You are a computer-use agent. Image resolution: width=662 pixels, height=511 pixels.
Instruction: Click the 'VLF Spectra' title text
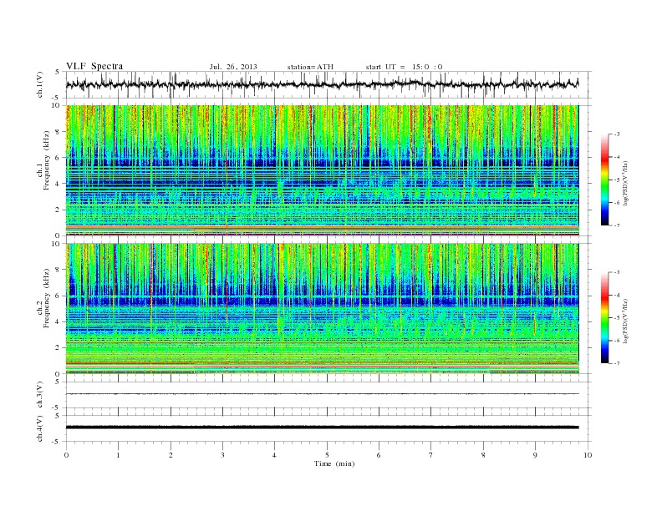94,66
